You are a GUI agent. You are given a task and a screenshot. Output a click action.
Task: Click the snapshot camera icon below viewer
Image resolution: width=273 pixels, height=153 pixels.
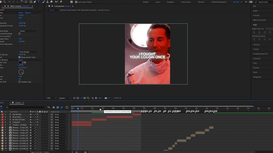106,98
